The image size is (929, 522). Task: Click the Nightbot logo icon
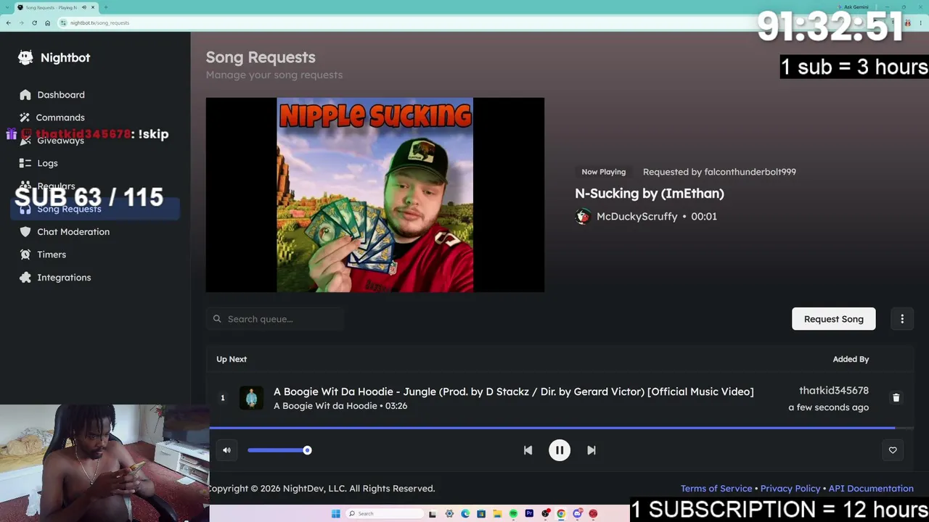[25, 57]
